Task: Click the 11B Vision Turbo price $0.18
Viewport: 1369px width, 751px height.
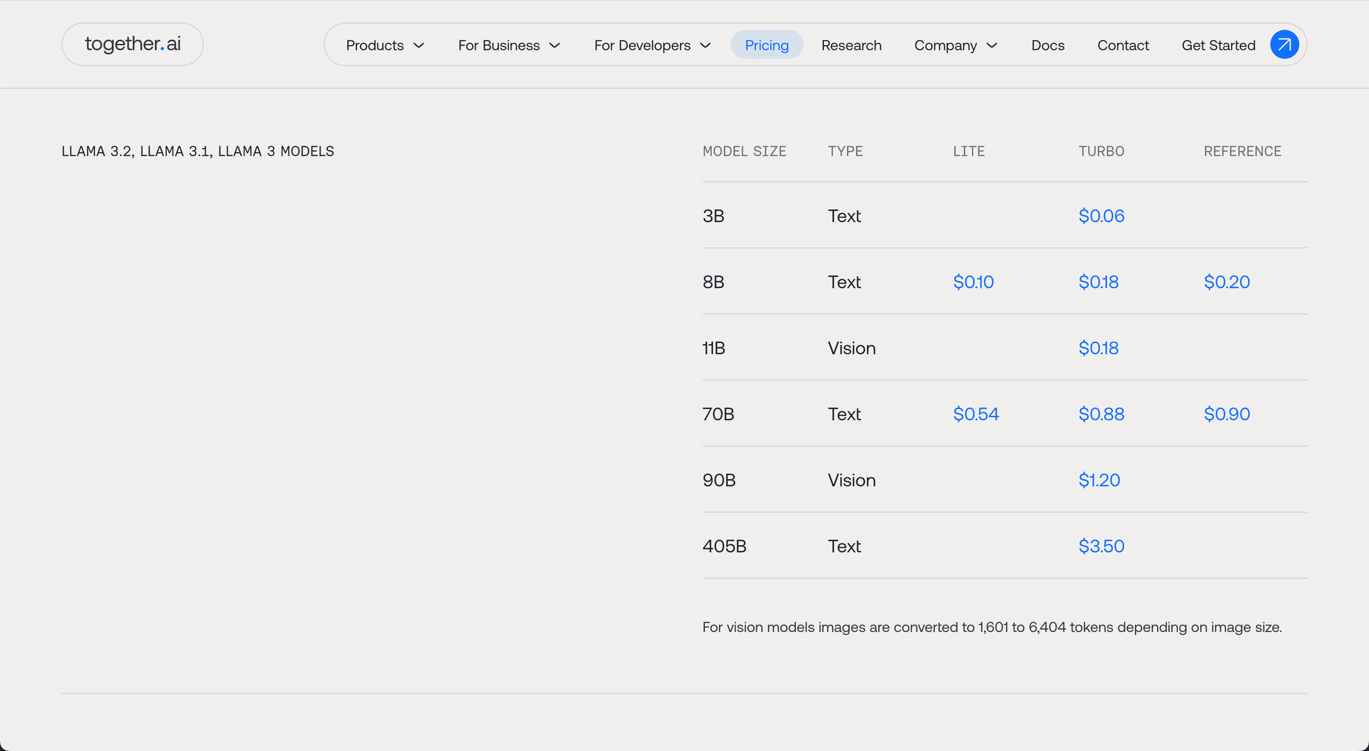Action: (x=1098, y=348)
